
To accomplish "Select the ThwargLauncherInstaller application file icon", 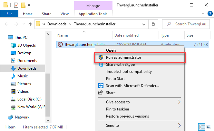I will 60,44.
